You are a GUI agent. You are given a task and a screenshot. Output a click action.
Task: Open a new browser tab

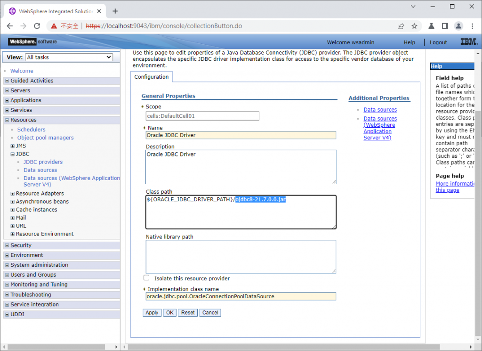[115, 11]
